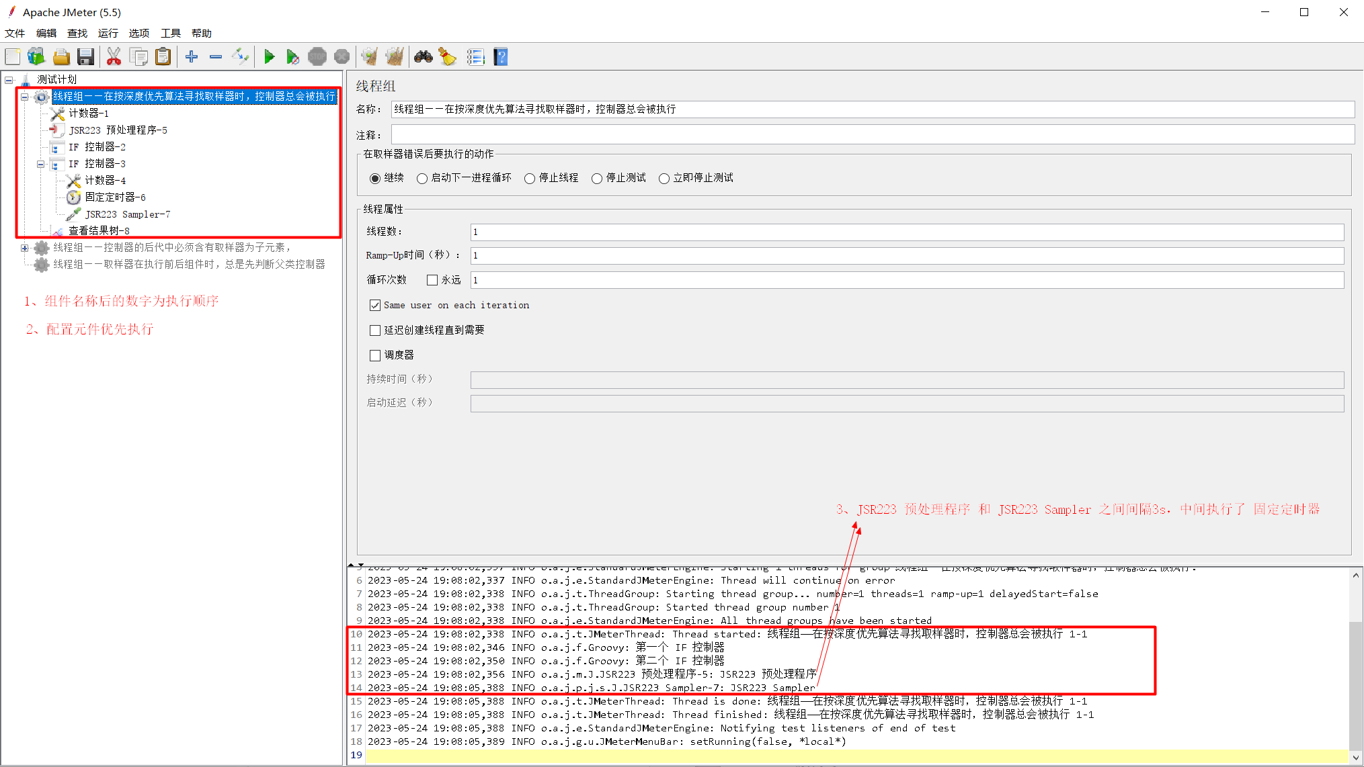Select 计数器-4 in tree
Image resolution: width=1364 pixels, height=767 pixels.
pos(105,181)
